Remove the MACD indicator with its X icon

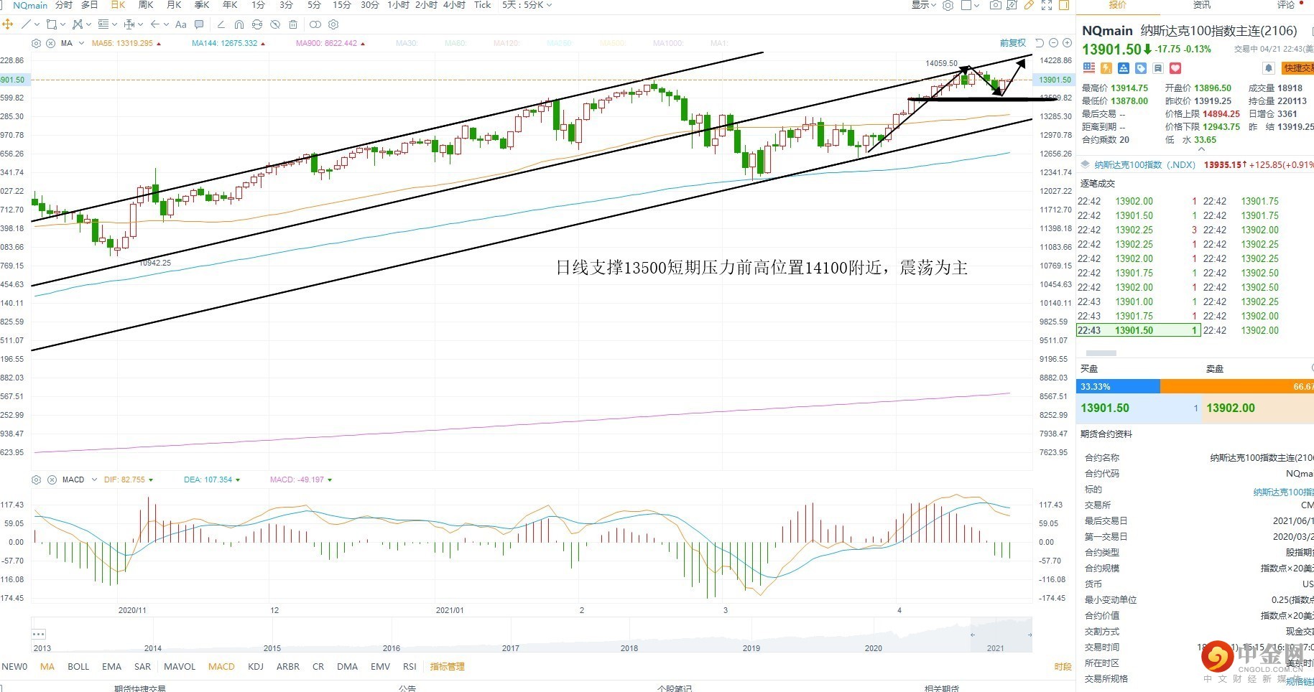(51, 480)
